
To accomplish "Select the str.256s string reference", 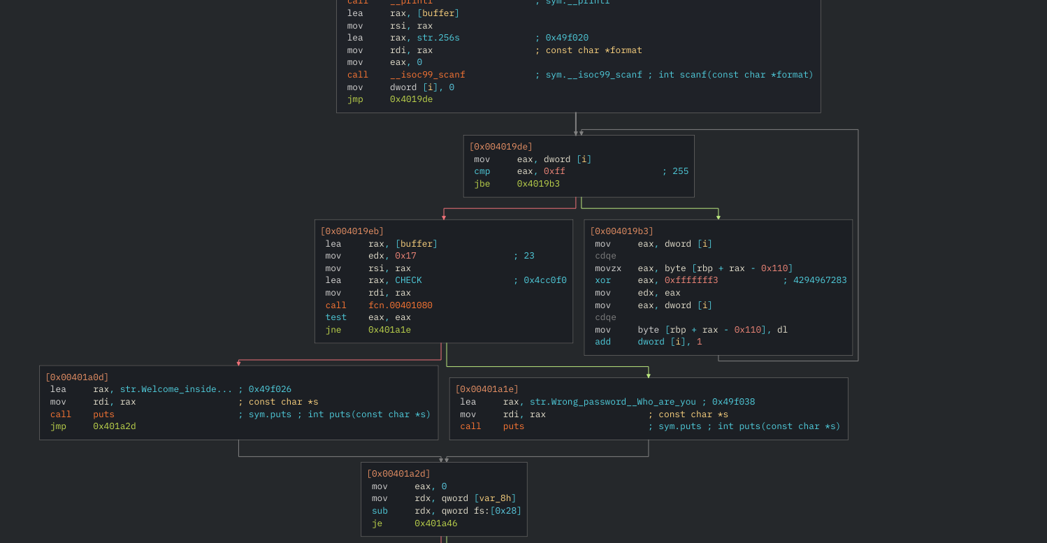I will 438,37.
